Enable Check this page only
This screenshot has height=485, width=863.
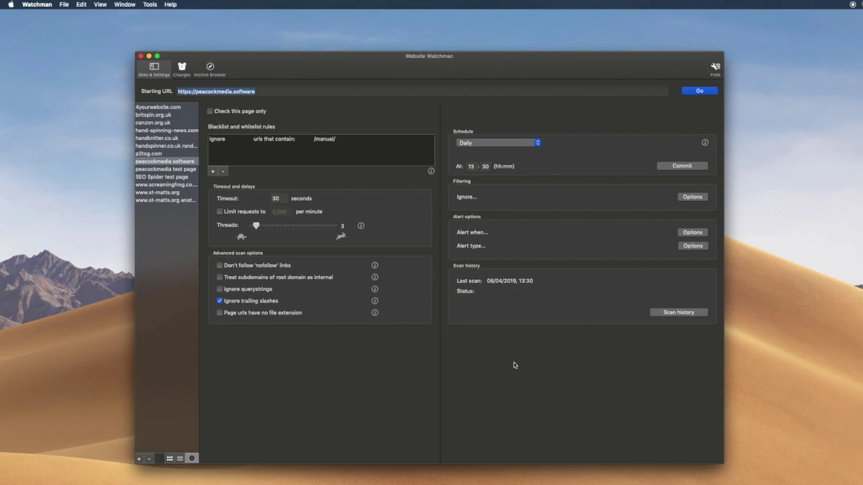point(210,111)
